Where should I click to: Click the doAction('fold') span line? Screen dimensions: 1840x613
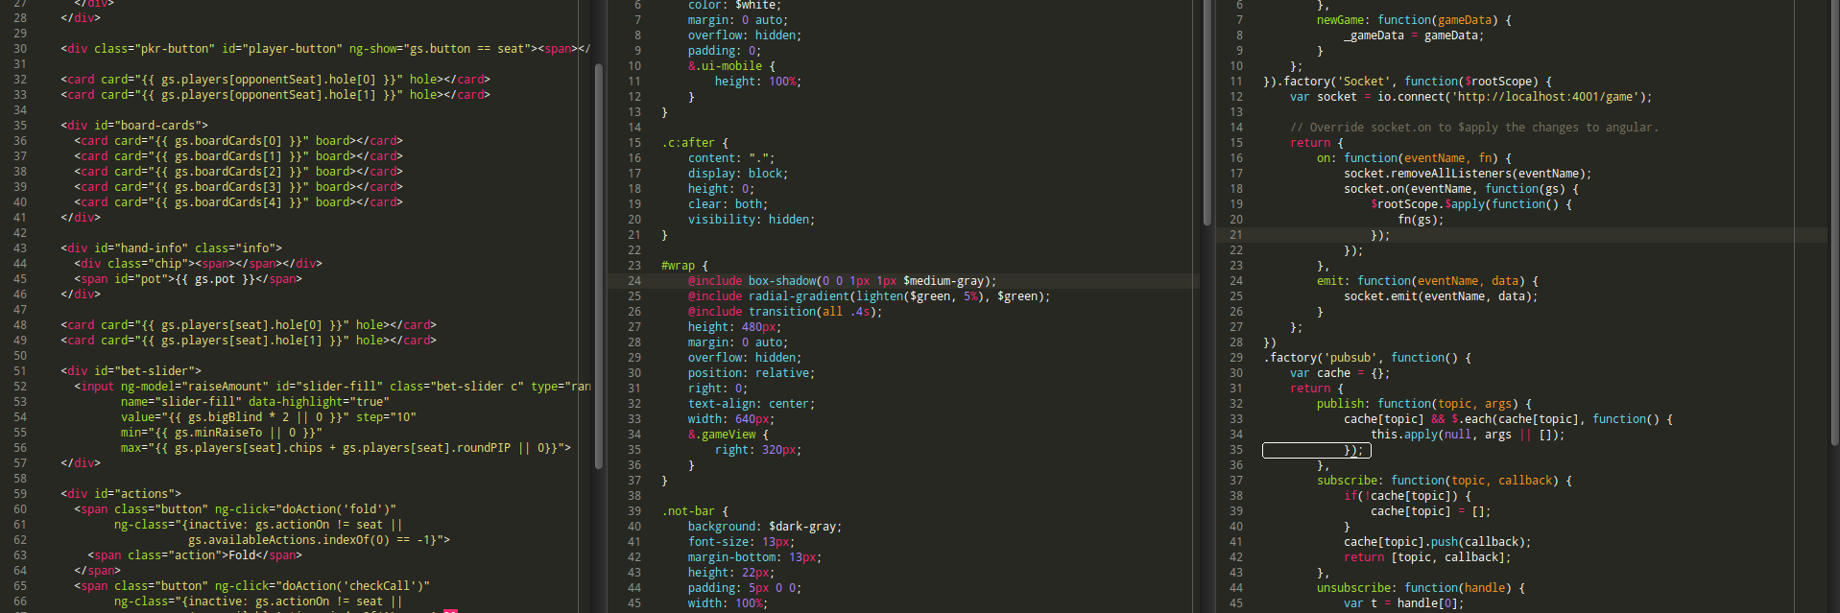(235, 509)
